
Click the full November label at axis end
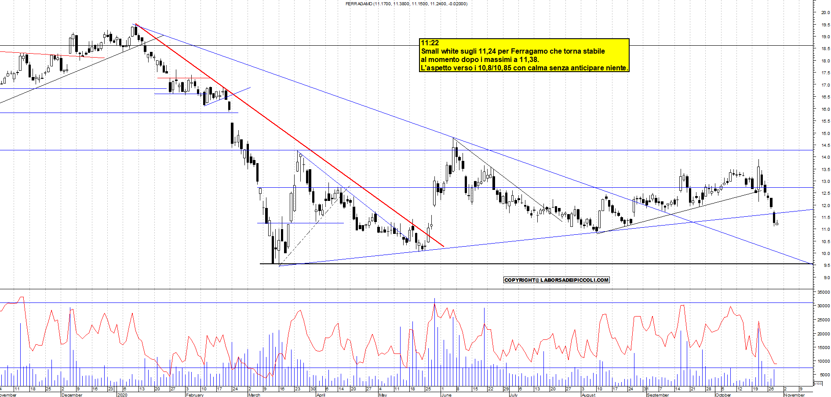[794, 395]
